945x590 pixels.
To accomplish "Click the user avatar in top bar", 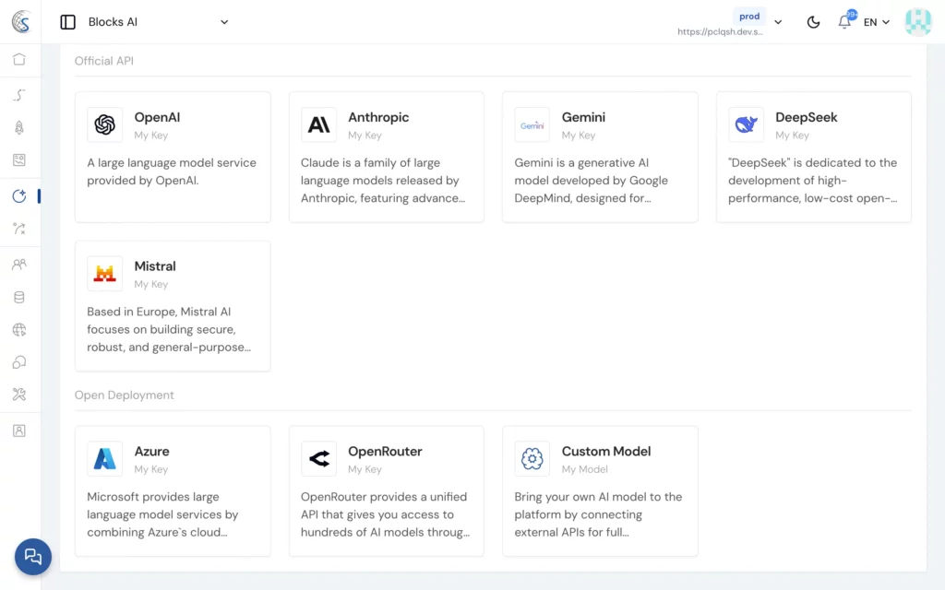I will pos(917,22).
